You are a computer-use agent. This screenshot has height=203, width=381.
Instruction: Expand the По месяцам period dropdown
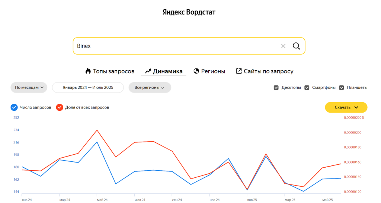(29, 88)
